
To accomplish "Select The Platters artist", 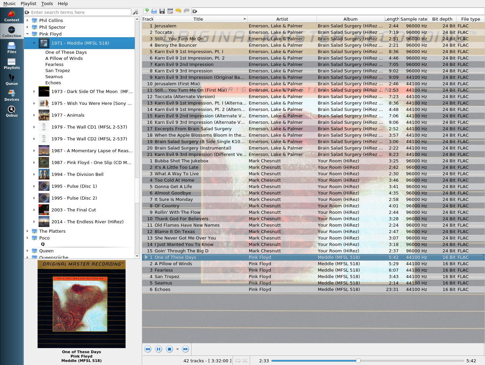I will (x=52, y=231).
